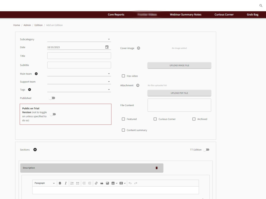Viewport: 266px width, 199px height.
Task: Toggle Public on Trial Version switch
Action: 53,114
